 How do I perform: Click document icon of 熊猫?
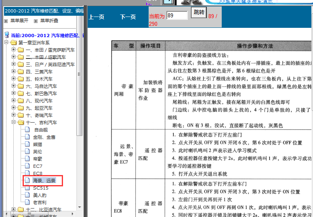tap(27, 144)
